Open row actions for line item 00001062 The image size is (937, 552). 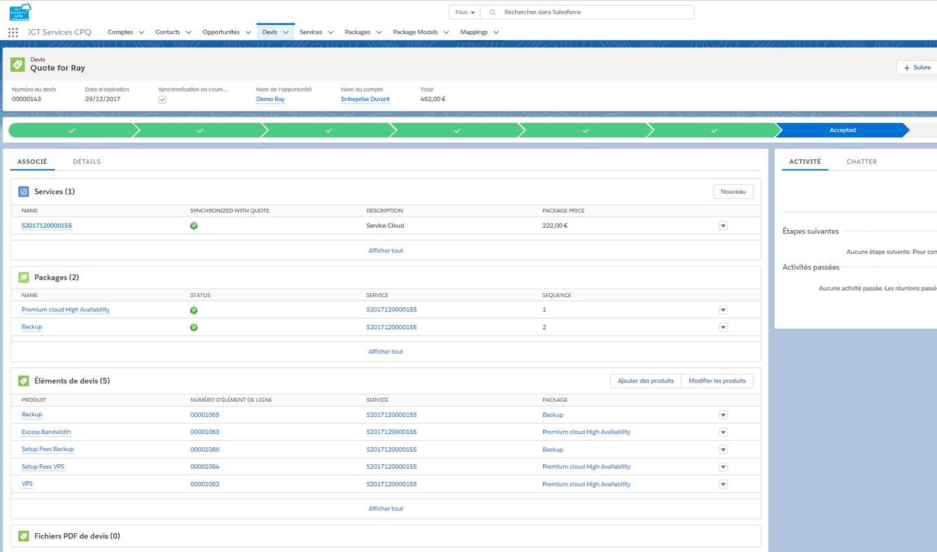coord(723,484)
